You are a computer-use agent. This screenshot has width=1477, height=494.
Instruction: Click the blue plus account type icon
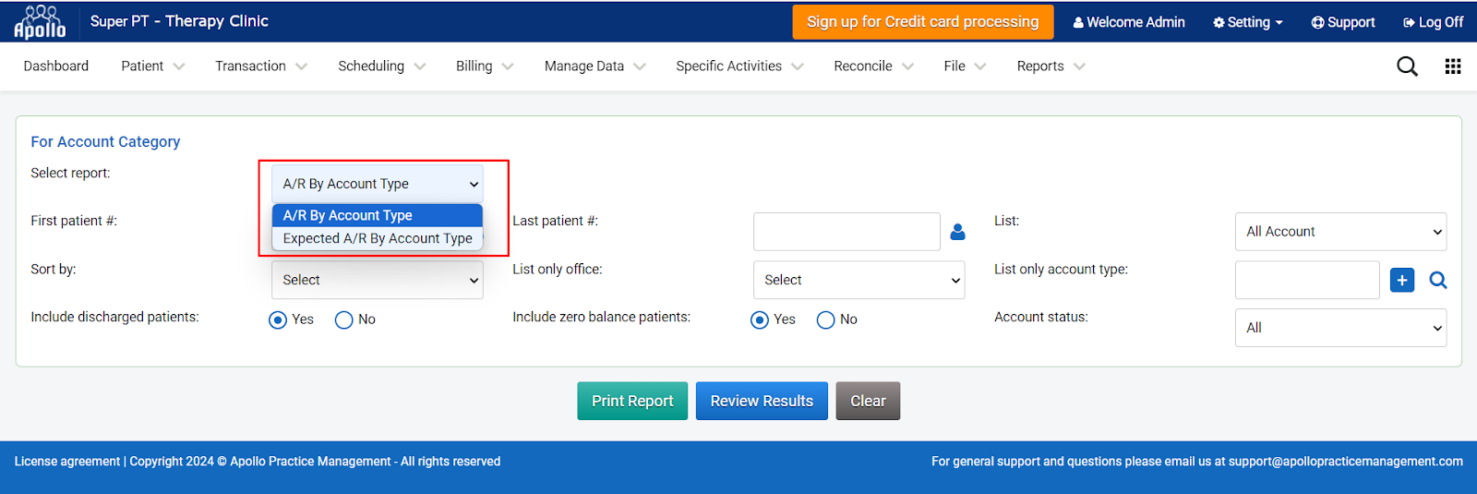pos(1402,280)
